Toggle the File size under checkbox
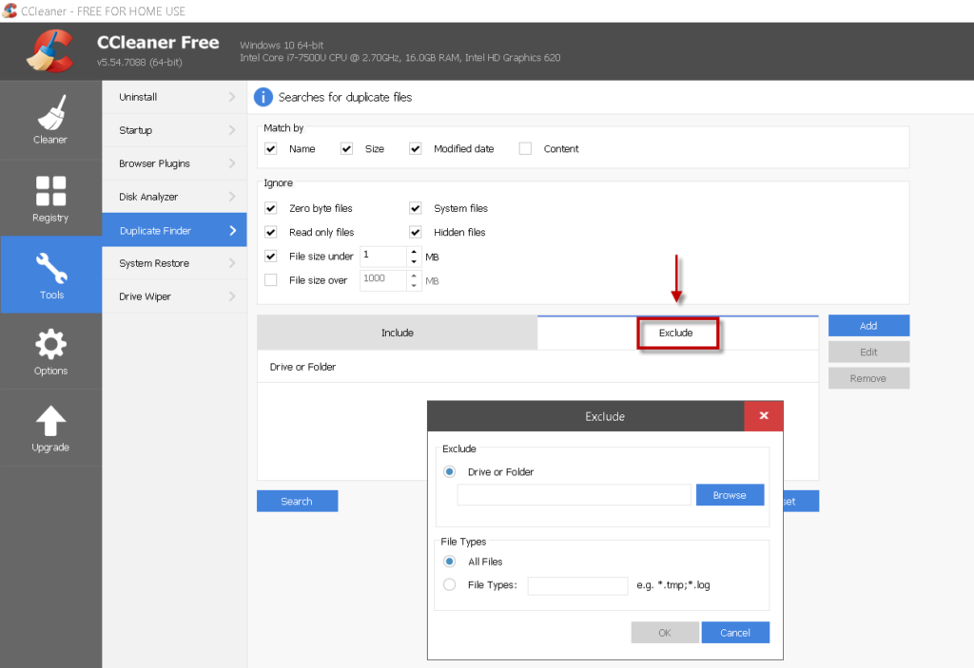The height and width of the screenshot is (668, 974). 271,256
